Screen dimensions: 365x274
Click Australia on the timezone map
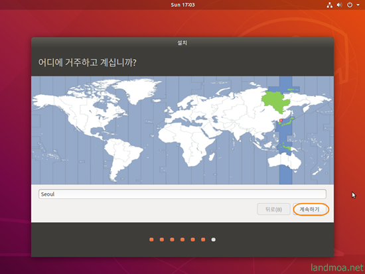point(285,161)
